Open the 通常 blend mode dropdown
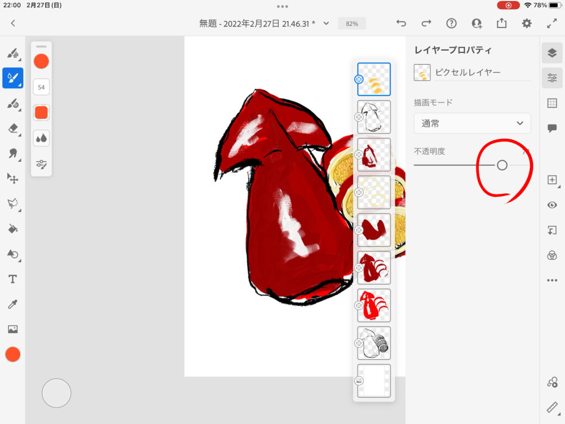Image resolution: width=565 pixels, height=424 pixels. point(472,124)
